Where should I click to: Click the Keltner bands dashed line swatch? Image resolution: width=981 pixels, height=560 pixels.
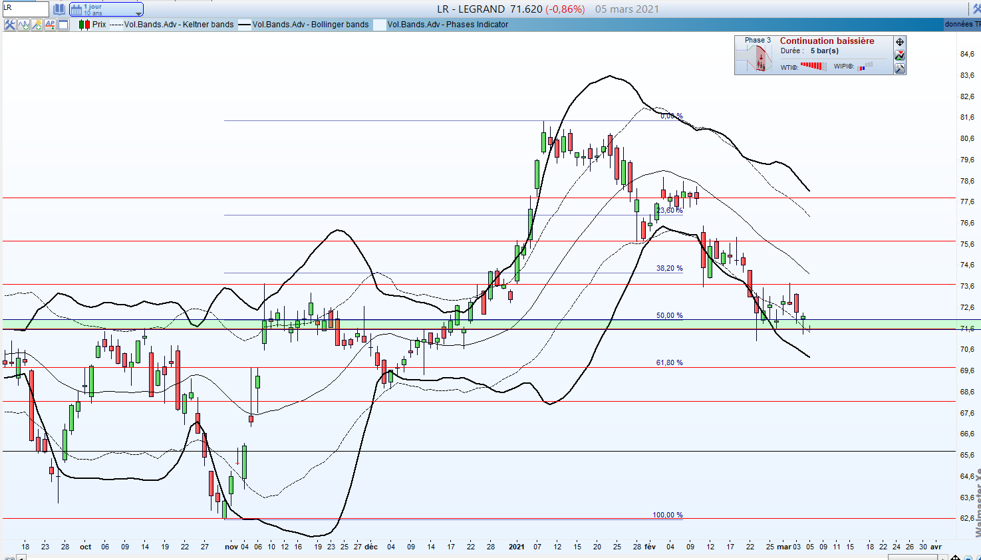[x=116, y=25]
